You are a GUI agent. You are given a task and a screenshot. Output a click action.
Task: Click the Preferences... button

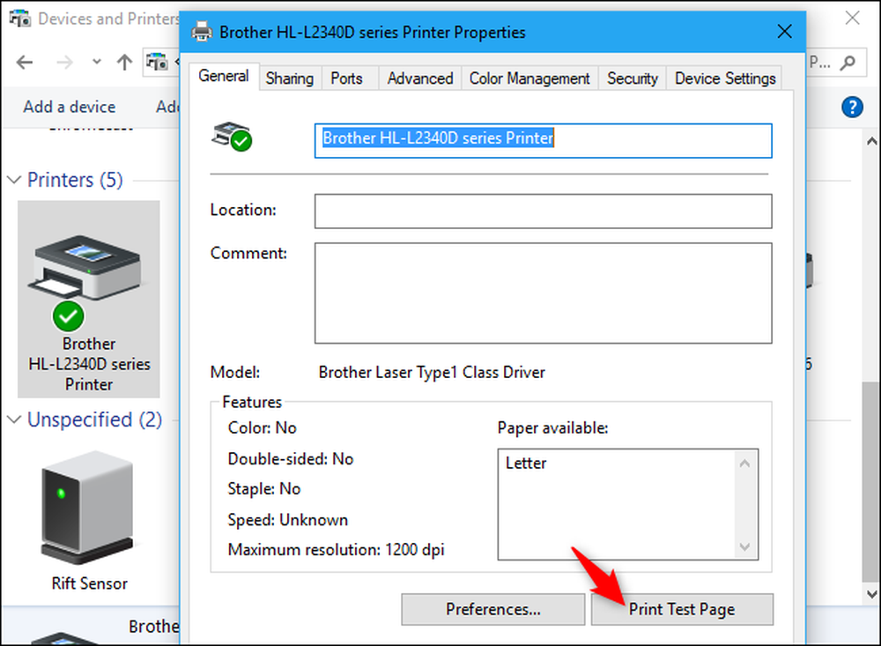point(492,610)
